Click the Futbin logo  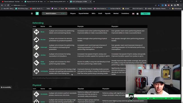37,13
